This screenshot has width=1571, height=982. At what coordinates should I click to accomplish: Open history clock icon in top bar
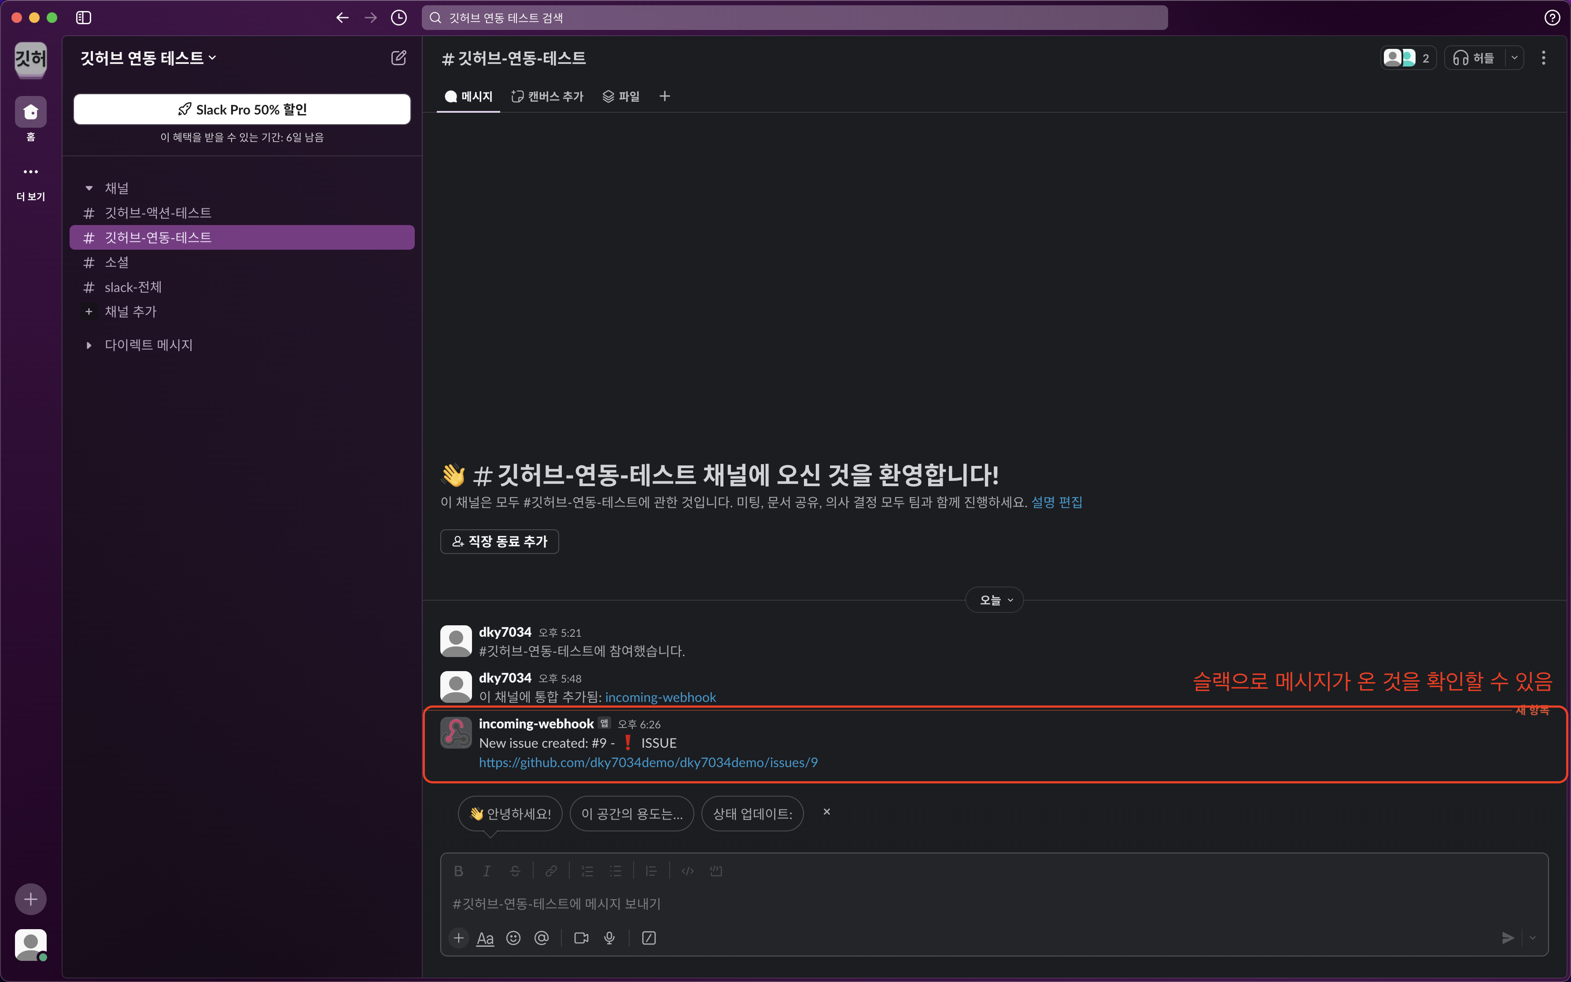(398, 18)
